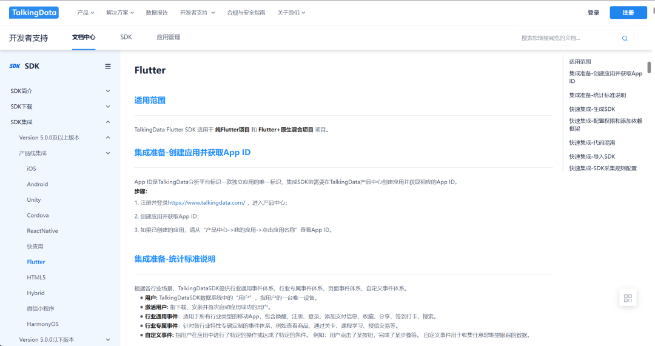Click the 开发者支持 section title
Viewport: 655px width, 346px height.
[x=29, y=38]
